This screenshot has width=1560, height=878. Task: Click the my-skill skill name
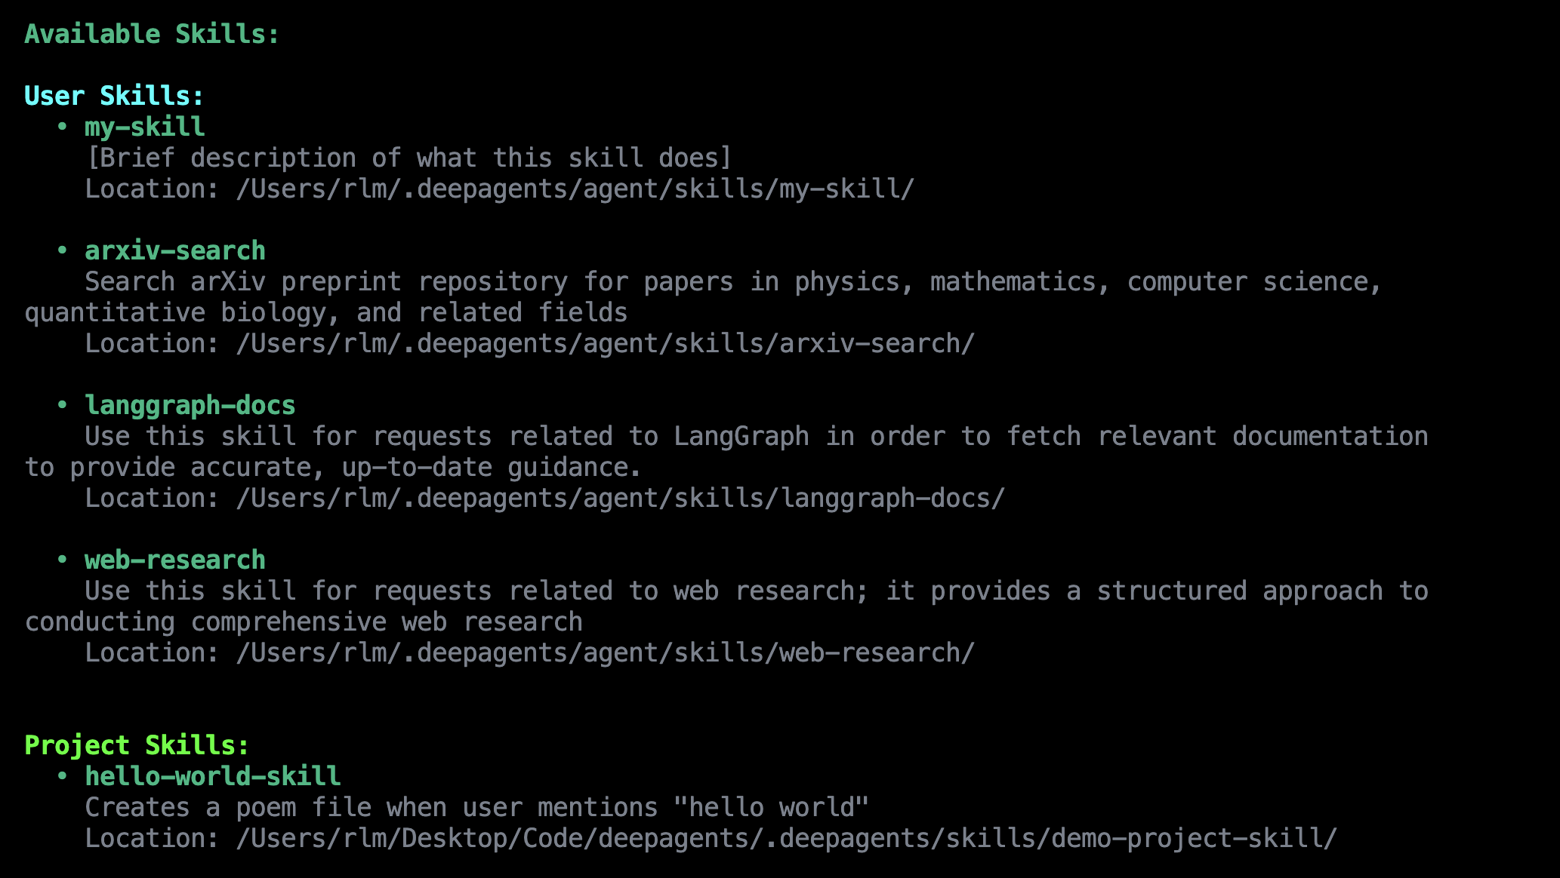(x=144, y=127)
